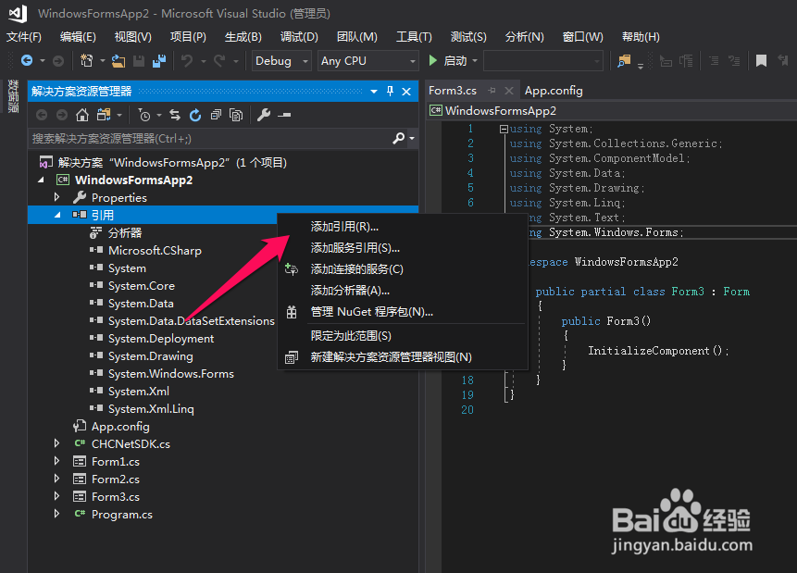Click Solution Explorer Home icon

[x=81, y=116]
